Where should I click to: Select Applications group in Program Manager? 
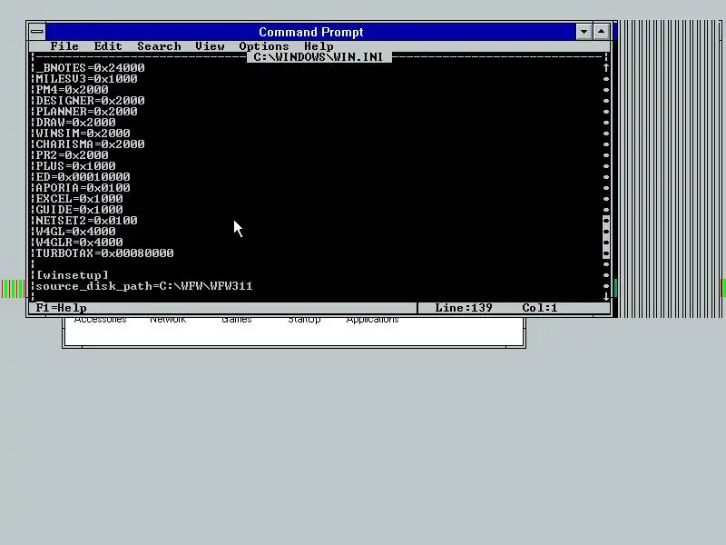tap(372, 320)
